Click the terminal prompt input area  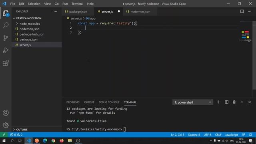(124, 129)
